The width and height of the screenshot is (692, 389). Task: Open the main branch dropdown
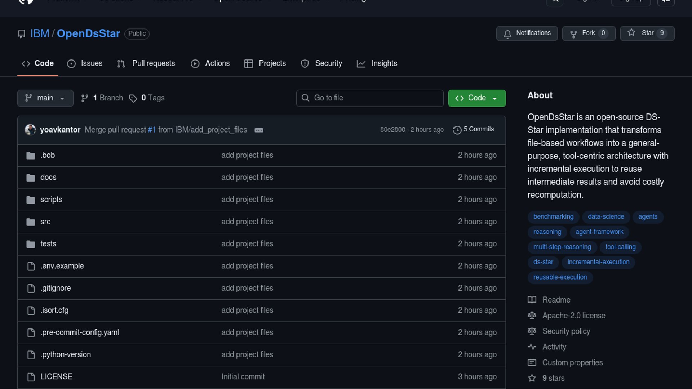45,98
